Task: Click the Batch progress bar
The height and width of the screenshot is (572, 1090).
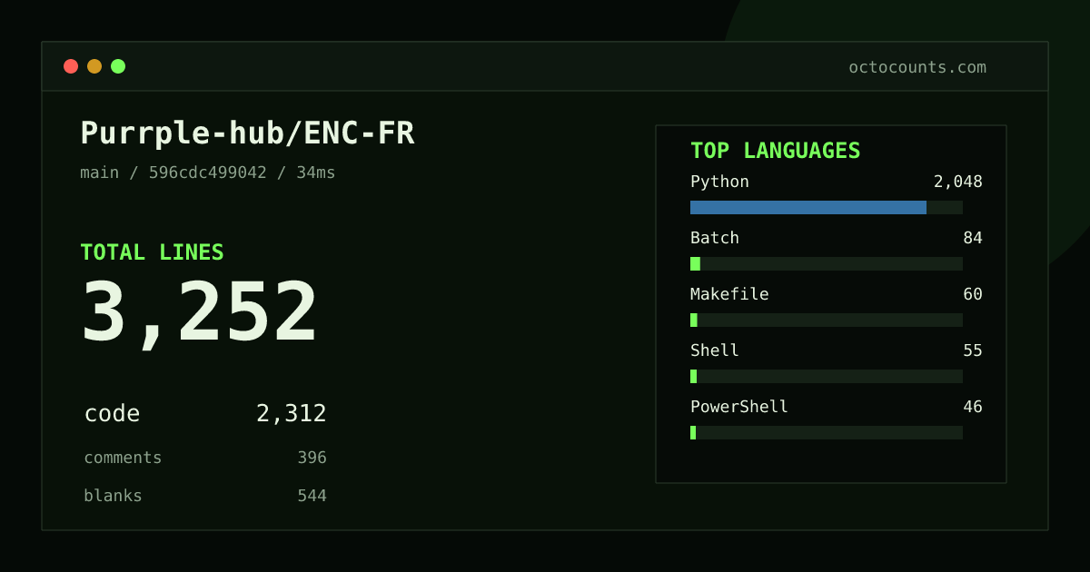Action: click(827, 263)
